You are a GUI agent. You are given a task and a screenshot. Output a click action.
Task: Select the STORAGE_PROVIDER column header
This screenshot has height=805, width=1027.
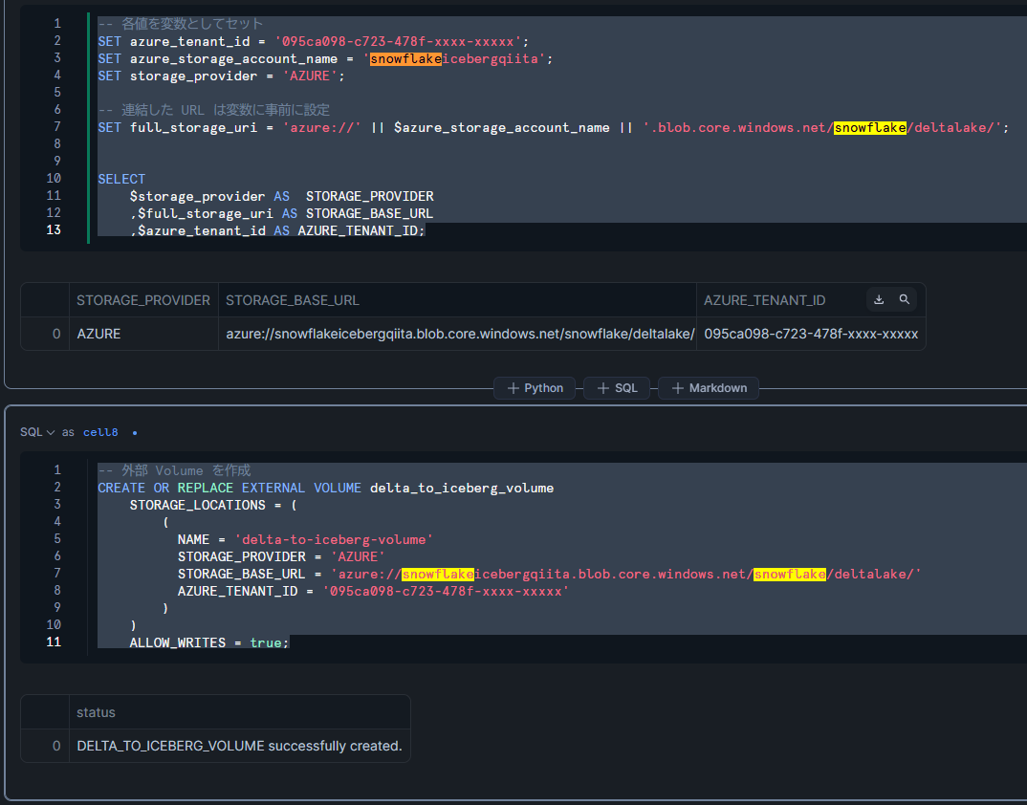(x=143, y=300)
